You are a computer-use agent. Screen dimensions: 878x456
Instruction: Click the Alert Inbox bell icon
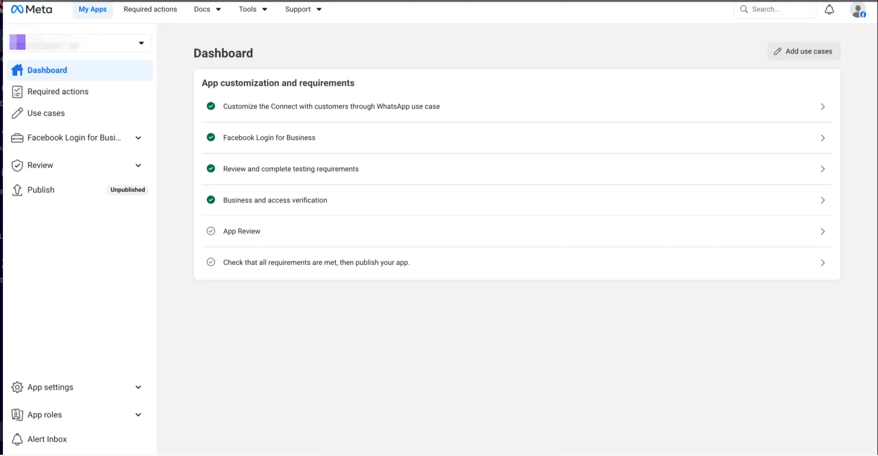click(x=17, y=439)
